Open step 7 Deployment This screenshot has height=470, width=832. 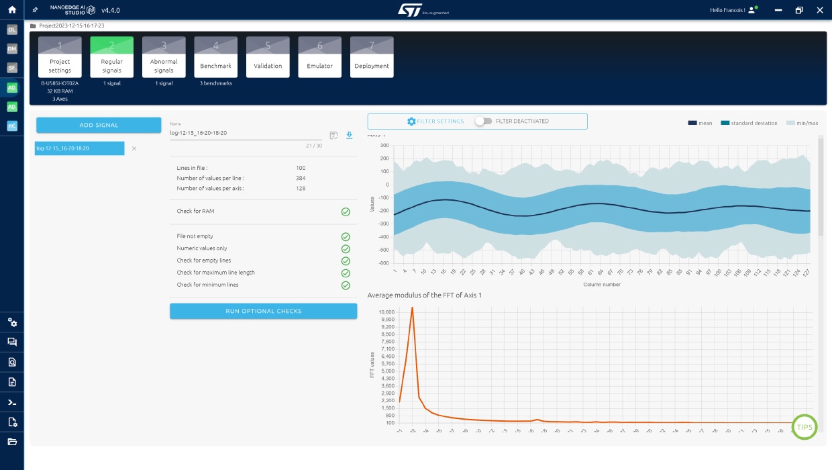pos(372,58)
